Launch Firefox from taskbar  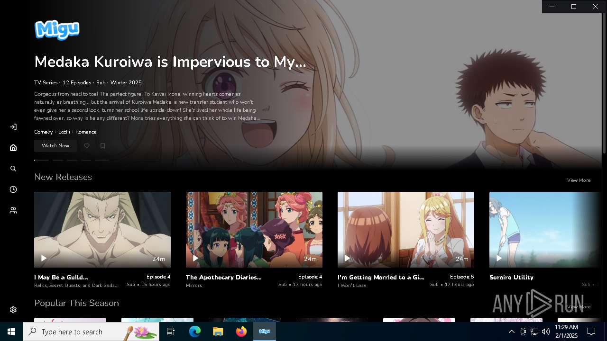241,332
